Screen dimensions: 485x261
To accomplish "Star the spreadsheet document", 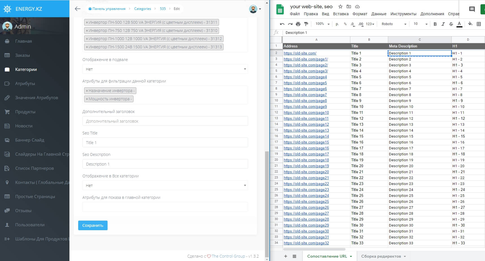I will [x=340, y=6].
